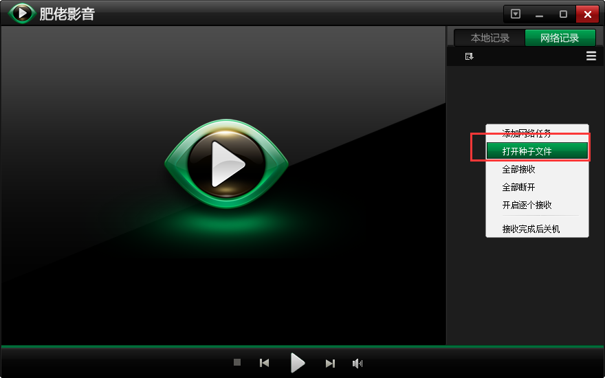Click the list import icon under the tabs

coord(469,56)
